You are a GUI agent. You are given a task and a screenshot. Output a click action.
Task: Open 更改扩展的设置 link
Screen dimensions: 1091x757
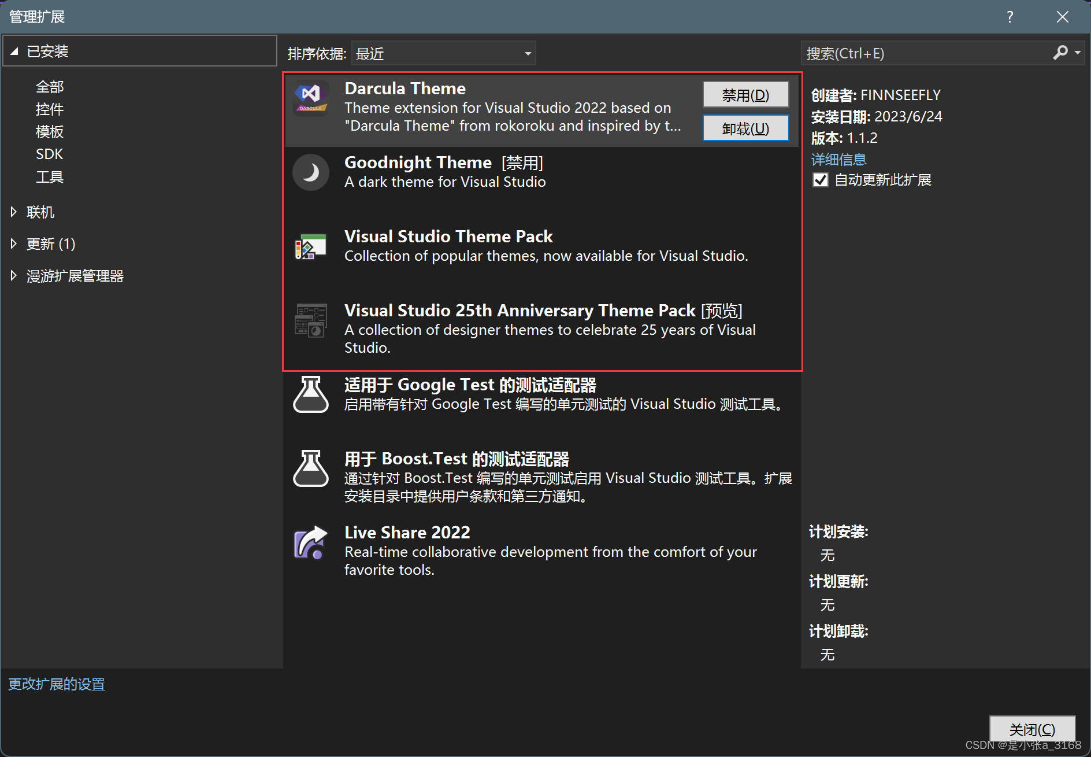[57, 684]
